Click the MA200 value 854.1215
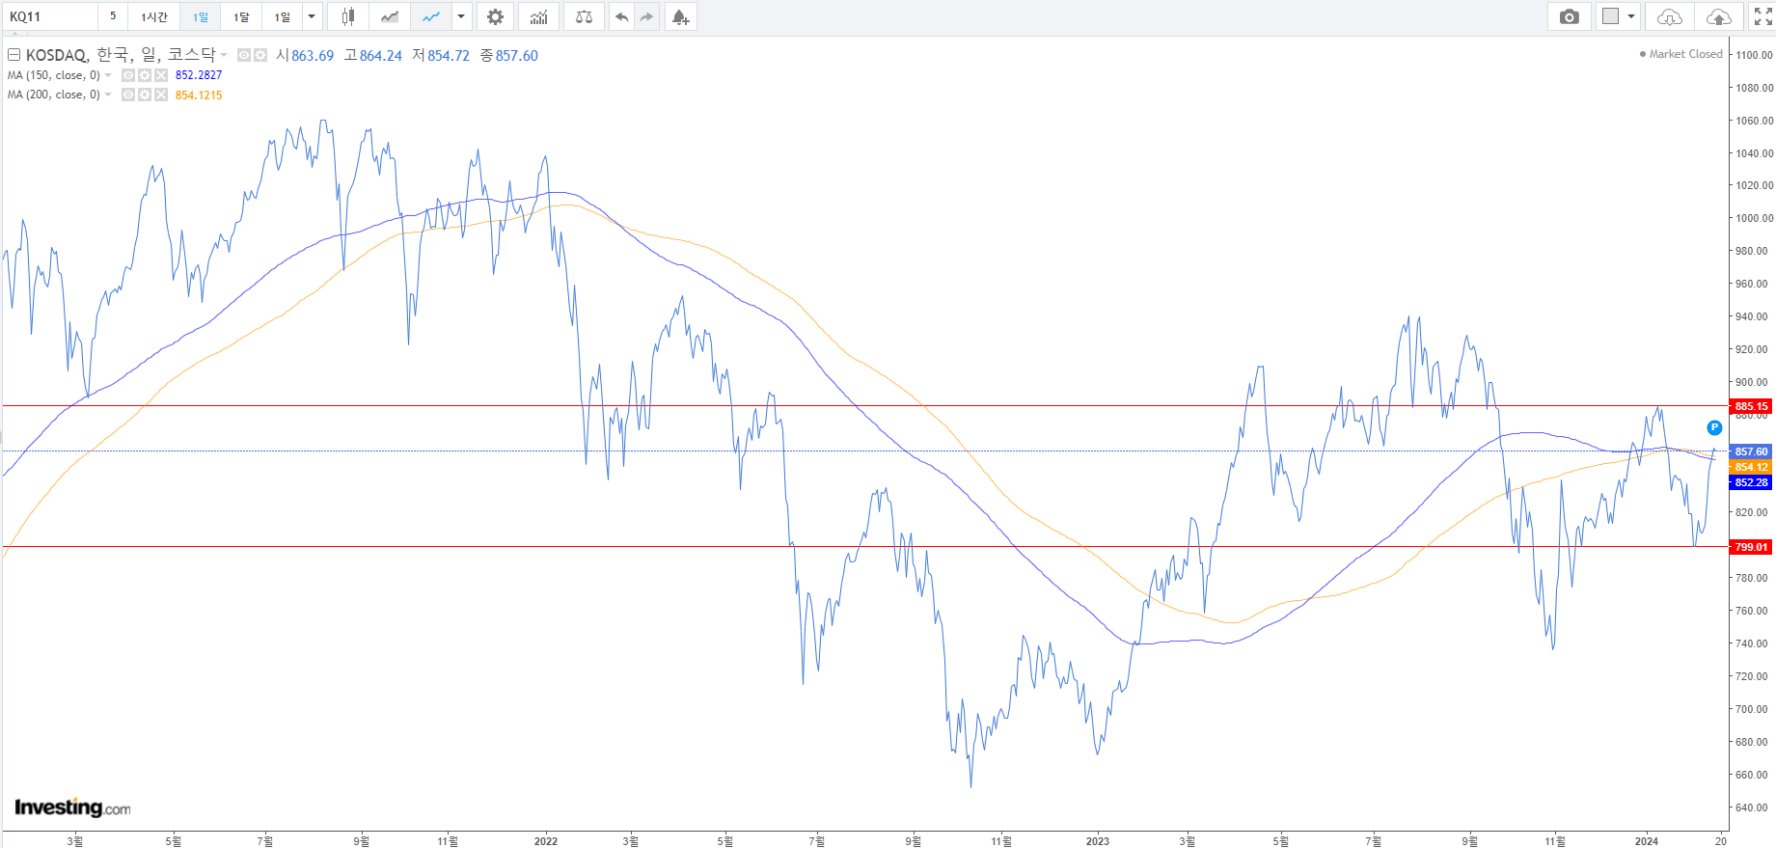The height and width of the screenshot is (848, 1776). [199, 95]
